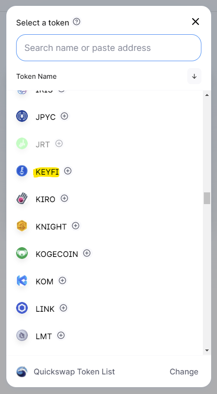Click the token list scrollbar thumb
Image resolution: width=217 pixels, height=394 pixels.
(207, 198)
